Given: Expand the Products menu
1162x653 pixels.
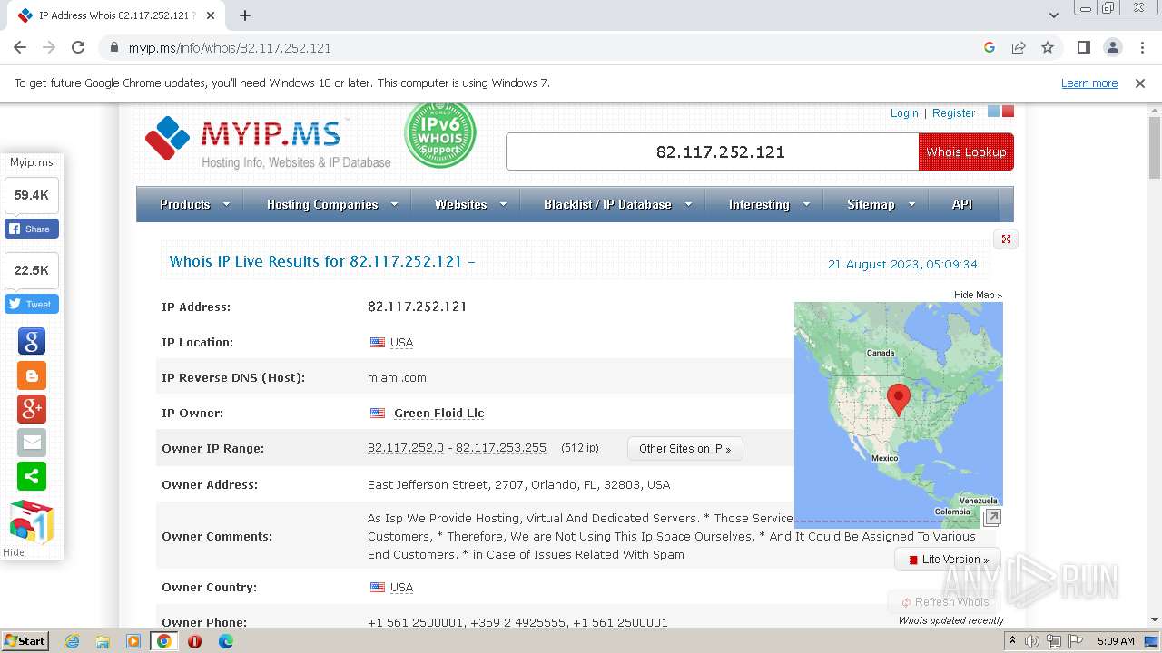Looking at the screenshot, I should point(194,204).
